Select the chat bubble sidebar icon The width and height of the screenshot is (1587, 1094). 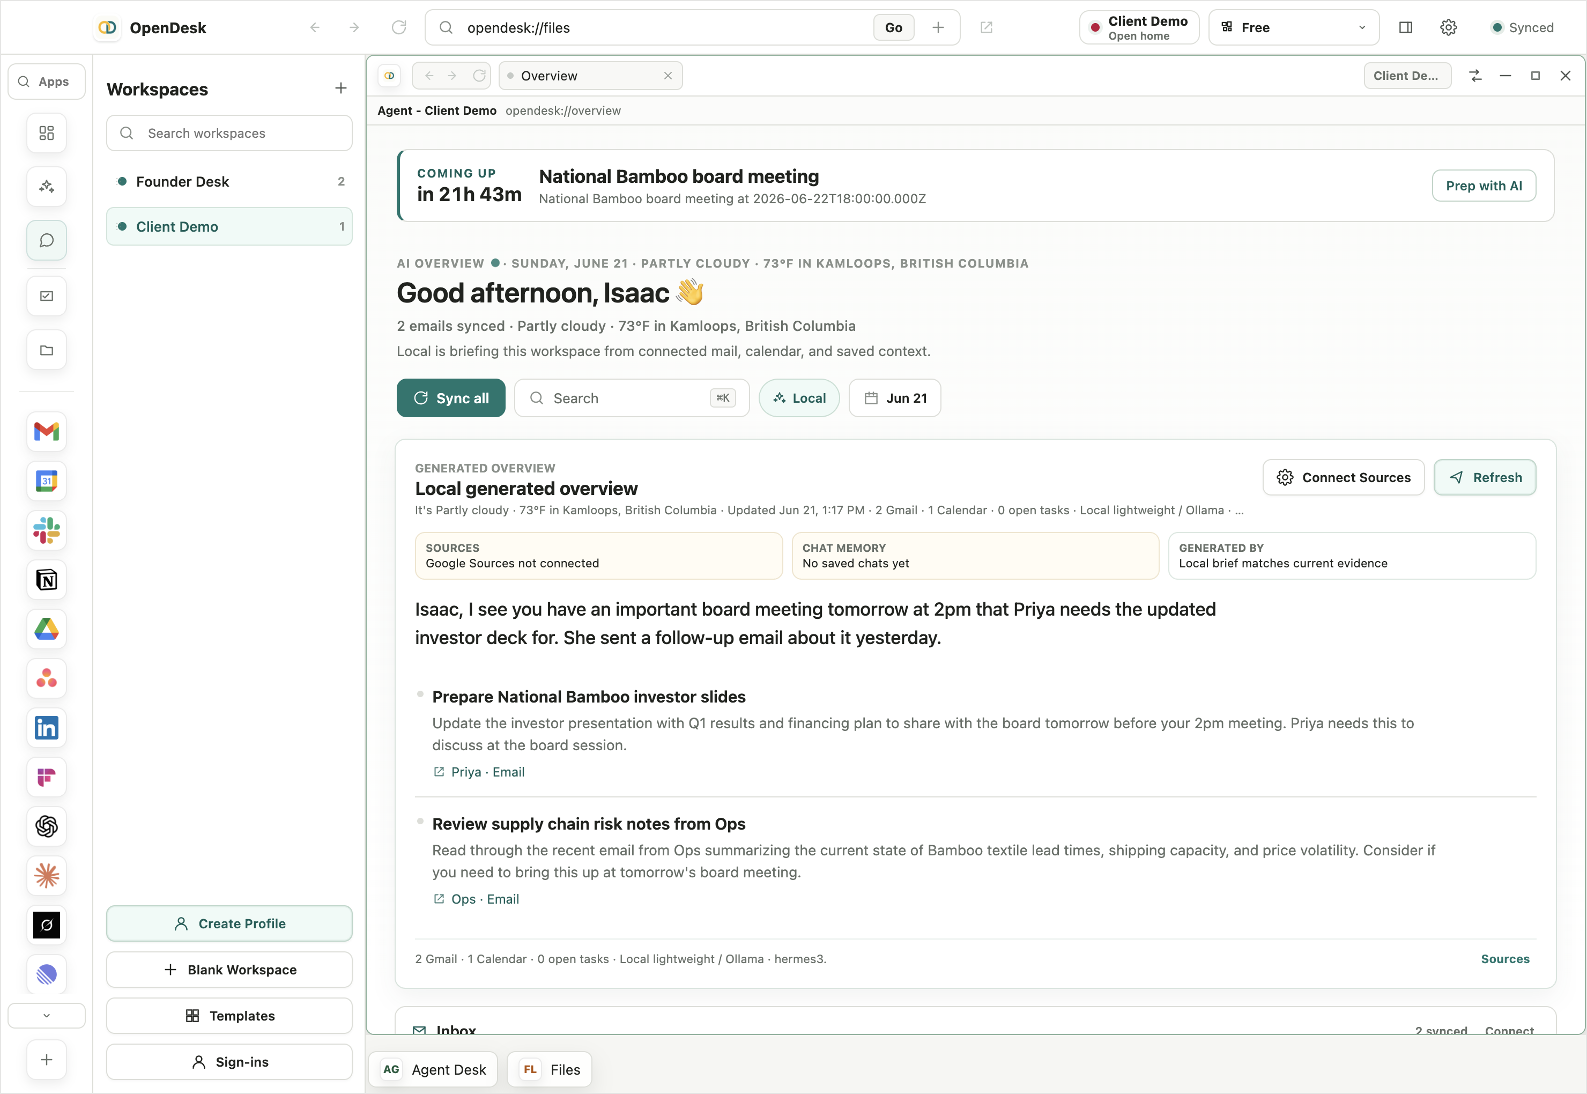47,241
